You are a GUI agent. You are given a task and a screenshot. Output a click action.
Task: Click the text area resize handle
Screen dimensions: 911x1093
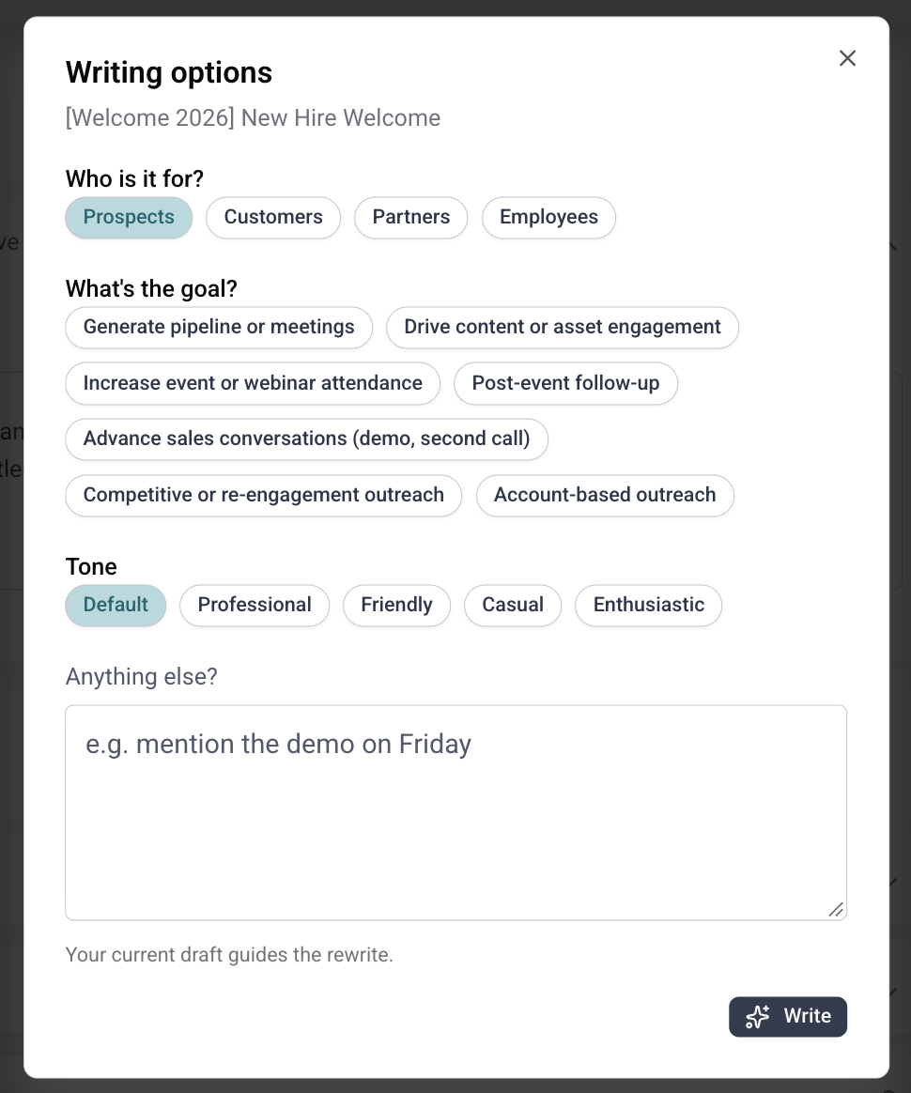click(837, 910)
